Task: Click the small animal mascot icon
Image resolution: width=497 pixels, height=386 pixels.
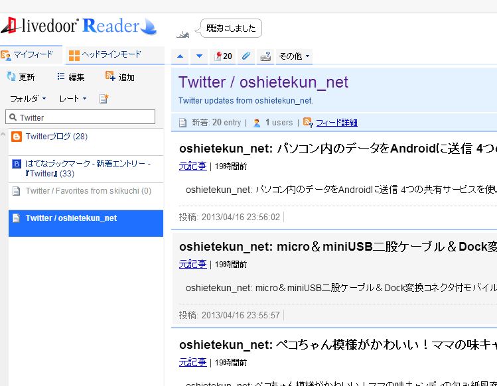Action: 183,34
